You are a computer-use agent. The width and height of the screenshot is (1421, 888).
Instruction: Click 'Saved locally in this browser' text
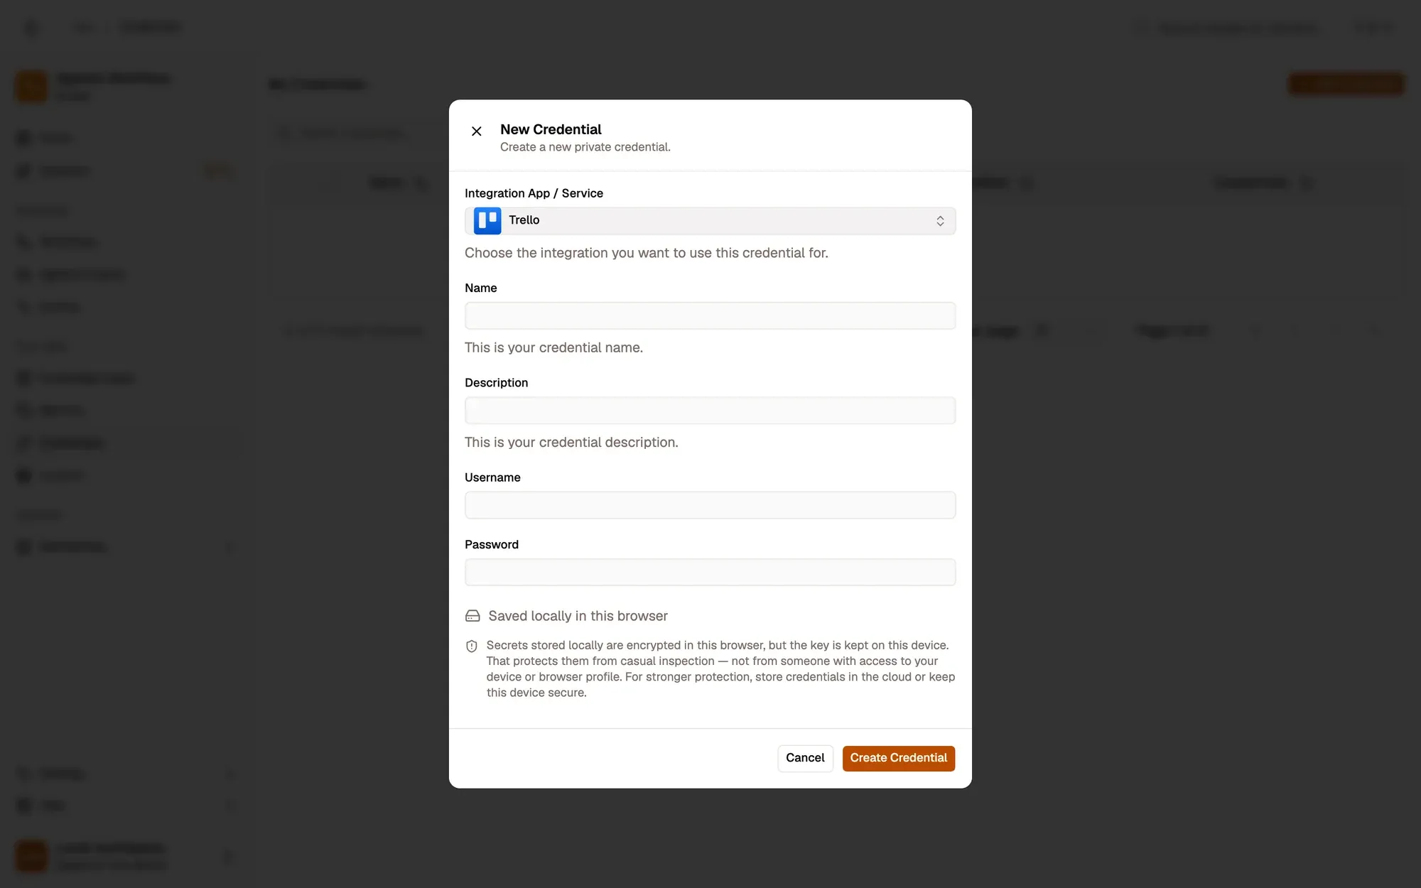click(578, 616)
